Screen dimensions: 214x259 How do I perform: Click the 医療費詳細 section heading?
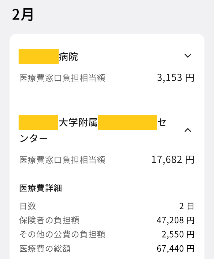[x=41, y=188]
